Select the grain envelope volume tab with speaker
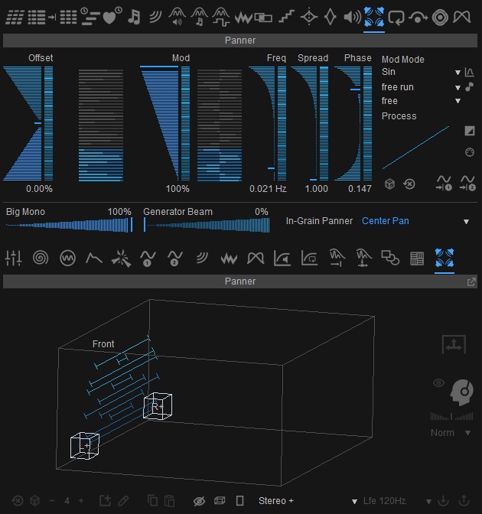The height and width of the screenshot is (514, 482). tap(177, 17)
